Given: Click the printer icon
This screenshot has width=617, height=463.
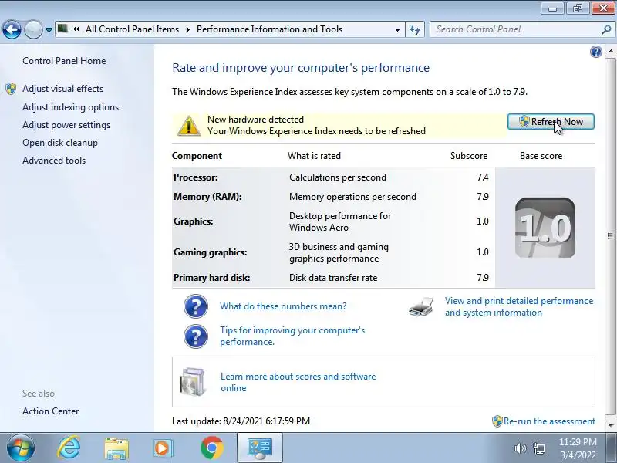Looking at the screenshot, I should point(421,307).
